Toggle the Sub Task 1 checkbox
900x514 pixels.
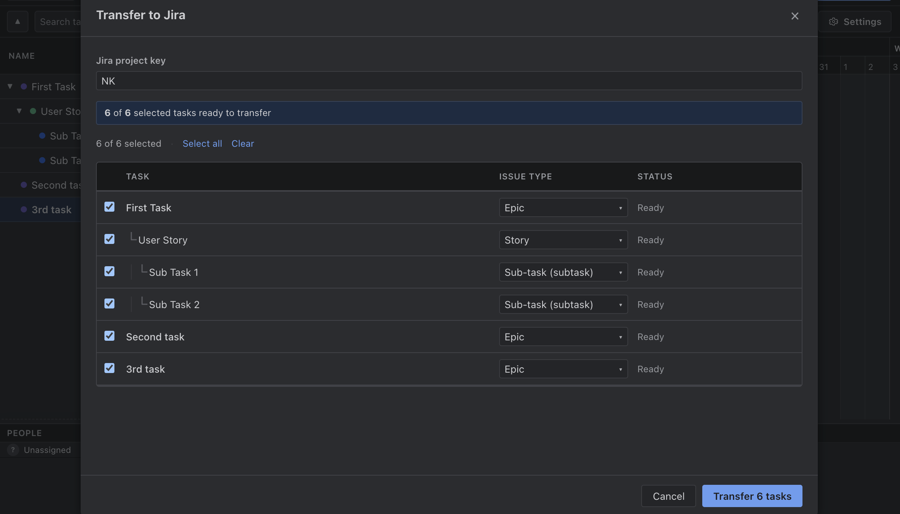pyautogui.click(x=109, y=272)
